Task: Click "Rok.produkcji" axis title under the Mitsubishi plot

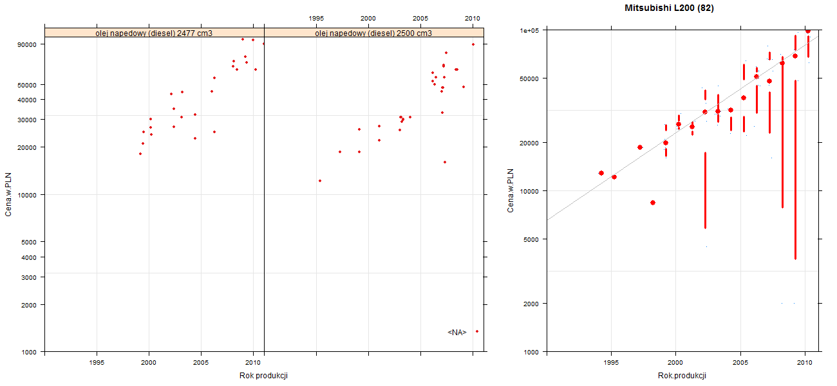Action: point(682,376)
